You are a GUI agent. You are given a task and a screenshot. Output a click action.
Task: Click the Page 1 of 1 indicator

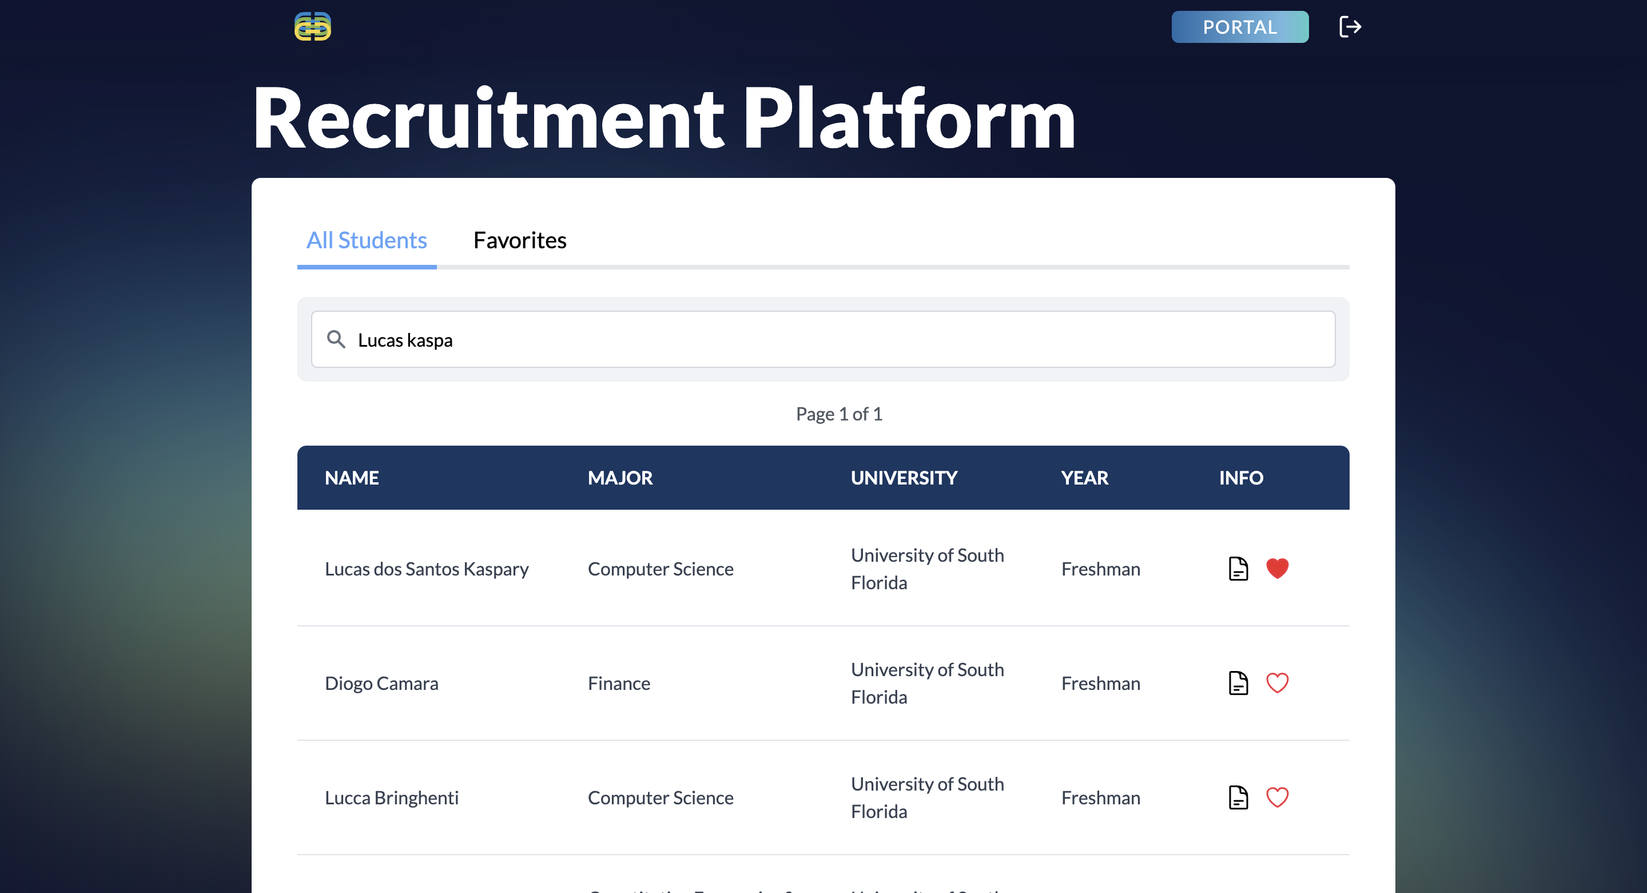838,413
